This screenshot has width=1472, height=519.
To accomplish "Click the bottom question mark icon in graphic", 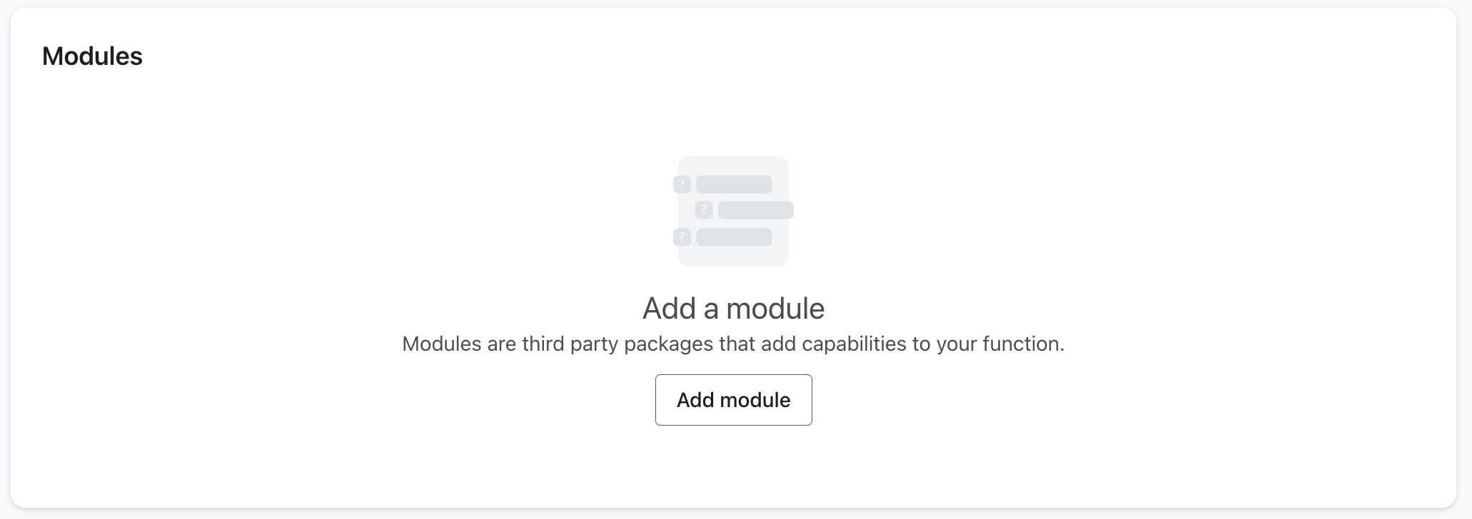I will 681,236.
